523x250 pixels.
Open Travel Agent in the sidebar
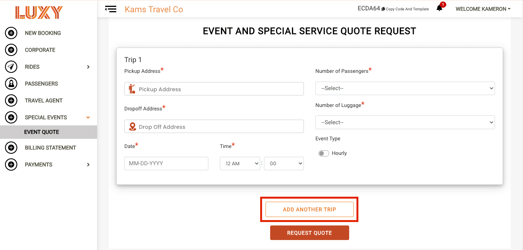[x=44, y=100]
